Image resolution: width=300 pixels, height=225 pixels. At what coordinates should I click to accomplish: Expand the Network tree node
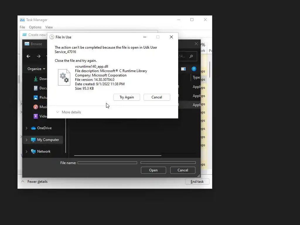click(x=26, y=151)
